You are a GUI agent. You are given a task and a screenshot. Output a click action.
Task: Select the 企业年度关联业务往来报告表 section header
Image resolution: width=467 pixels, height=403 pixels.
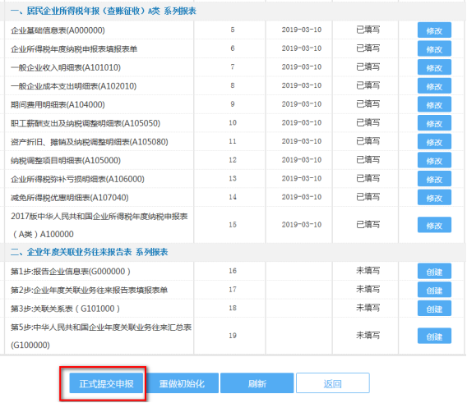point(89,252)
